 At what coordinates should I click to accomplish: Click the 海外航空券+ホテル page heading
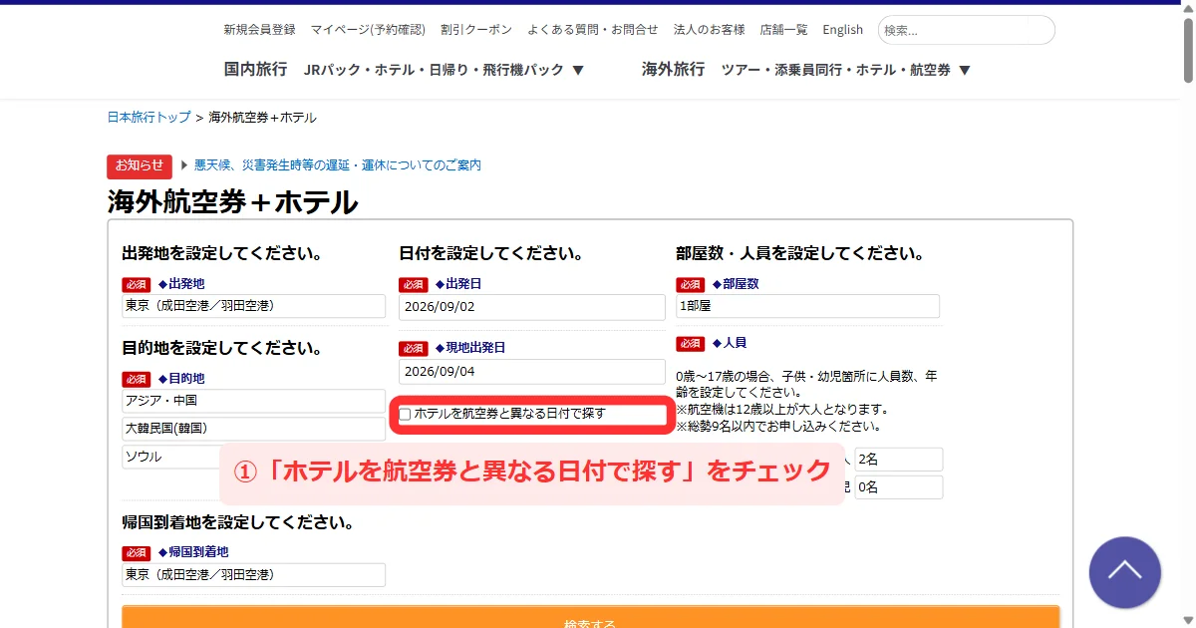(x=232, y=202)
